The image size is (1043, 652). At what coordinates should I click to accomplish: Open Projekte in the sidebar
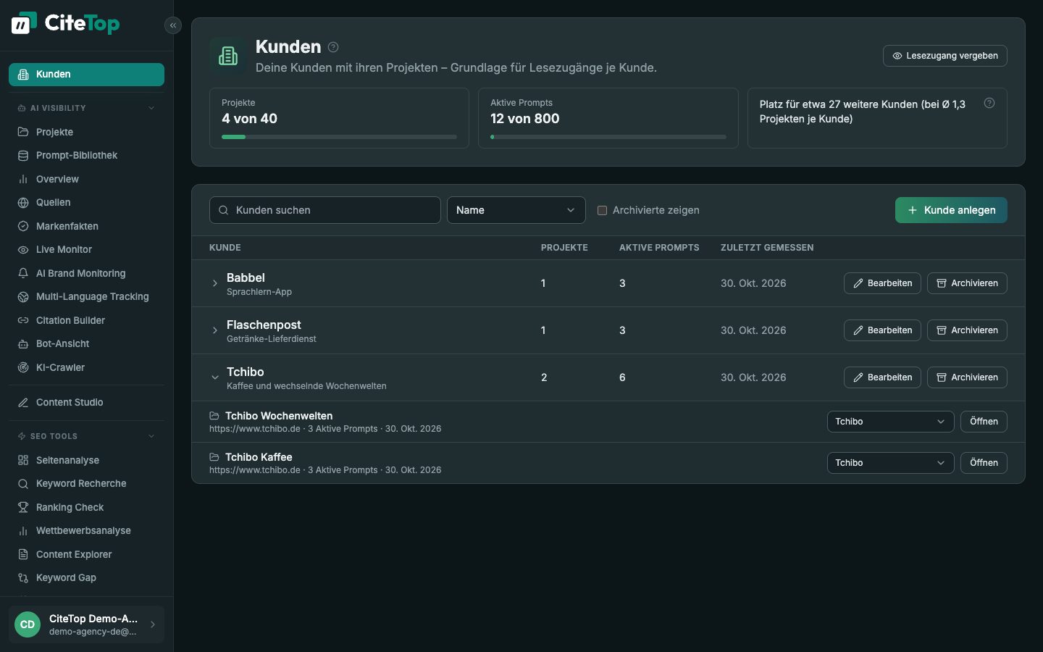pos(86,132)
